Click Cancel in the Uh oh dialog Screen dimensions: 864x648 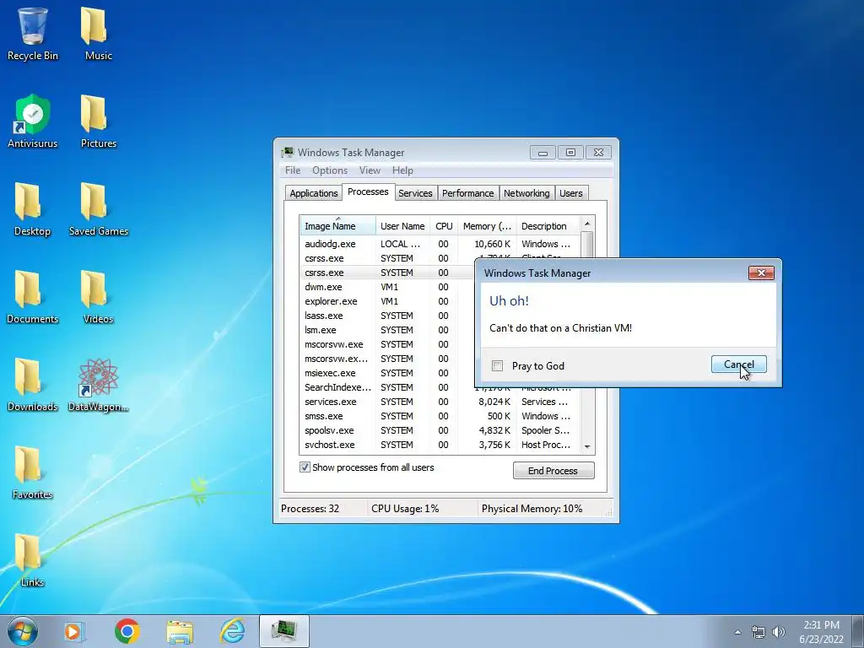(x=738, y=364)
